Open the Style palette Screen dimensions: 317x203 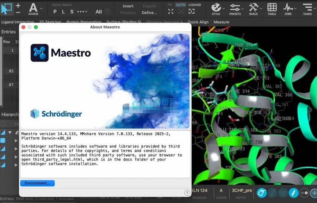pyautogui.click(x=216, y=9)
